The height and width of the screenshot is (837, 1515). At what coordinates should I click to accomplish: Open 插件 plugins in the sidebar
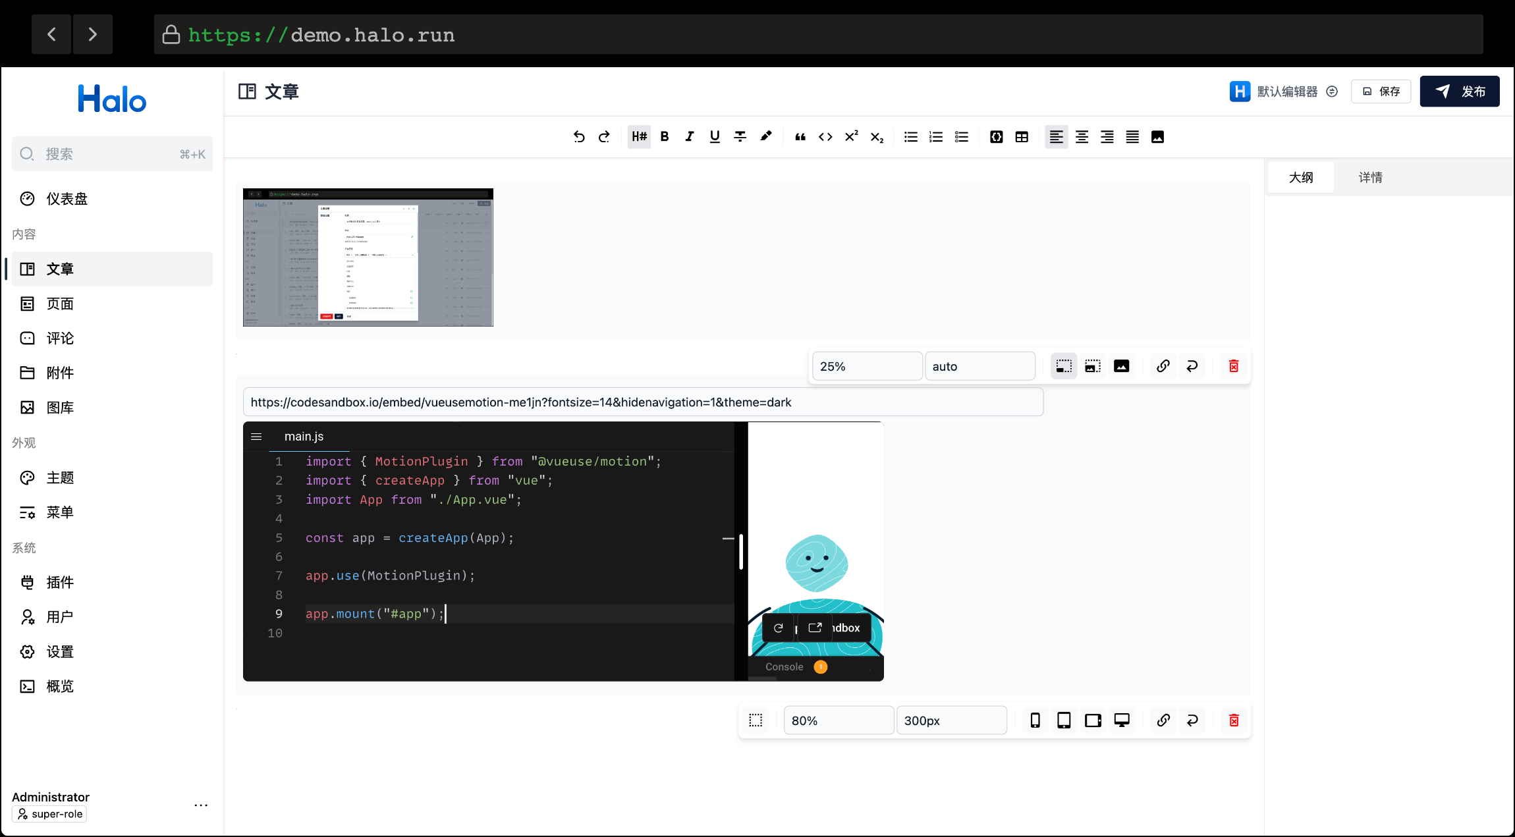[x=60, y=582]
